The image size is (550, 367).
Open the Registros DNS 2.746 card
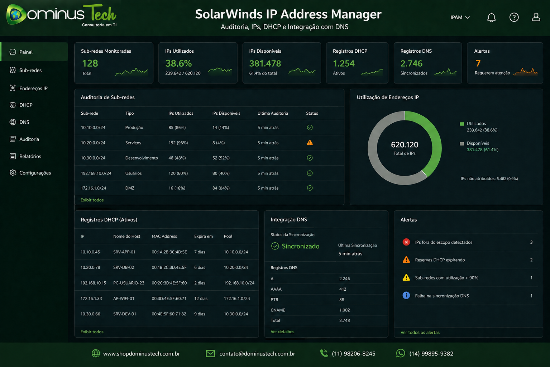(x=428, y=63)
